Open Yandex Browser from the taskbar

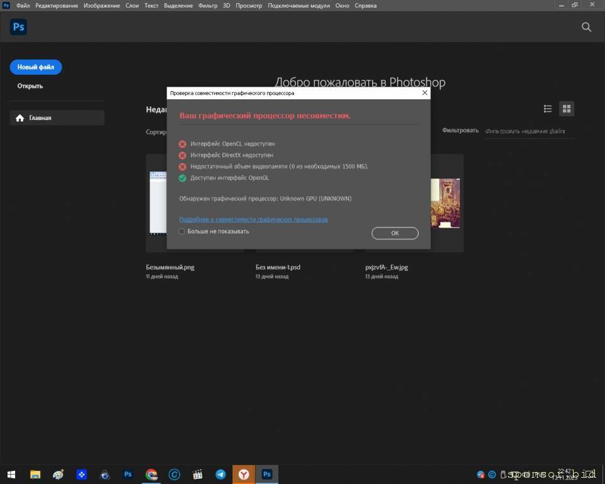click(243, 475)
